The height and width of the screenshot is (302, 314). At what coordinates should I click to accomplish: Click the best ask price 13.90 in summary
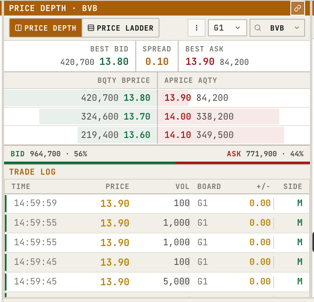(x=200, y=62)
